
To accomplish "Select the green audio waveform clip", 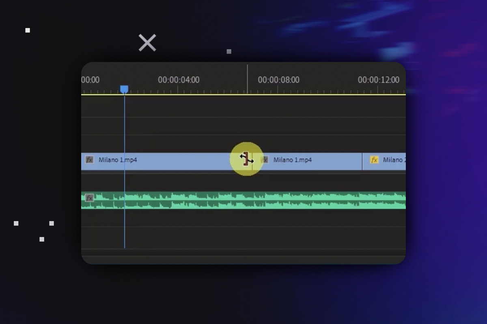I will 243,200.
